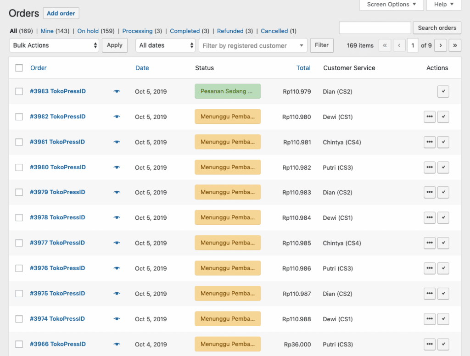This screenshot has width=470, height=356.
Task: Preview order #3983 with the eye icon
Action: pos(117,91)
